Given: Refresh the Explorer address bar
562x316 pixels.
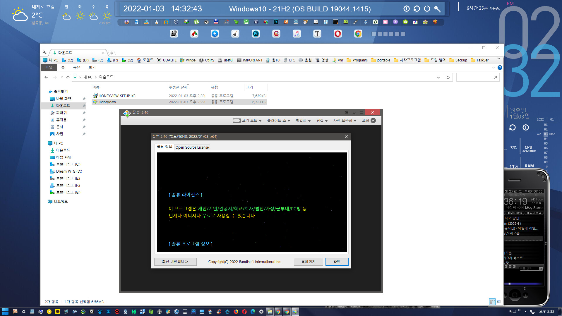Looking at the screenshot, I should point(448,77).
